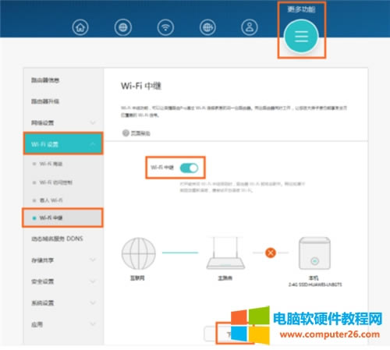Expand the 安全设置 chevron in sidebar
This screenshot has height=350, width=390.
click(93, 281)
